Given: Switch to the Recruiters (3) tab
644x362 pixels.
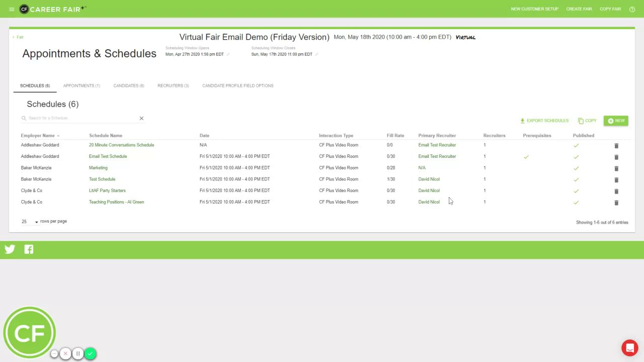Looking at the screenshot, I should tap(173, 86).
